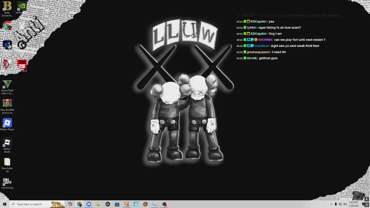Click the KDCapalot 'yea' chat message
Screen dimensions: 370x208
click(x=255, y=22)
